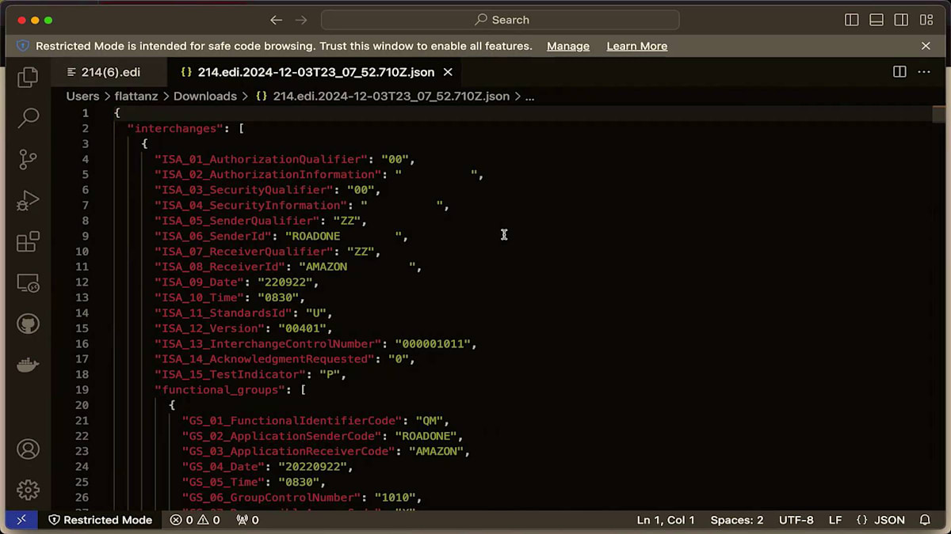This screenshot has width=951, height=534.
Task: Open the Remote Explorer view
Action: coord(28,283)
